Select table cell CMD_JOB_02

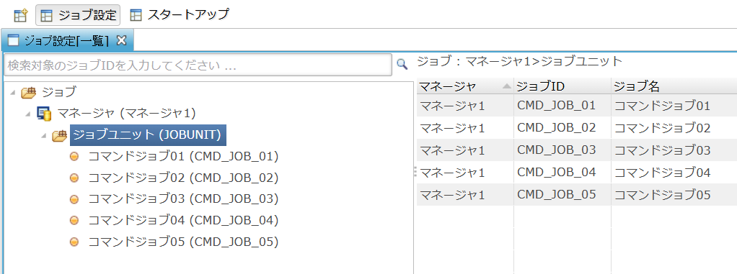(x=562, y=127)
